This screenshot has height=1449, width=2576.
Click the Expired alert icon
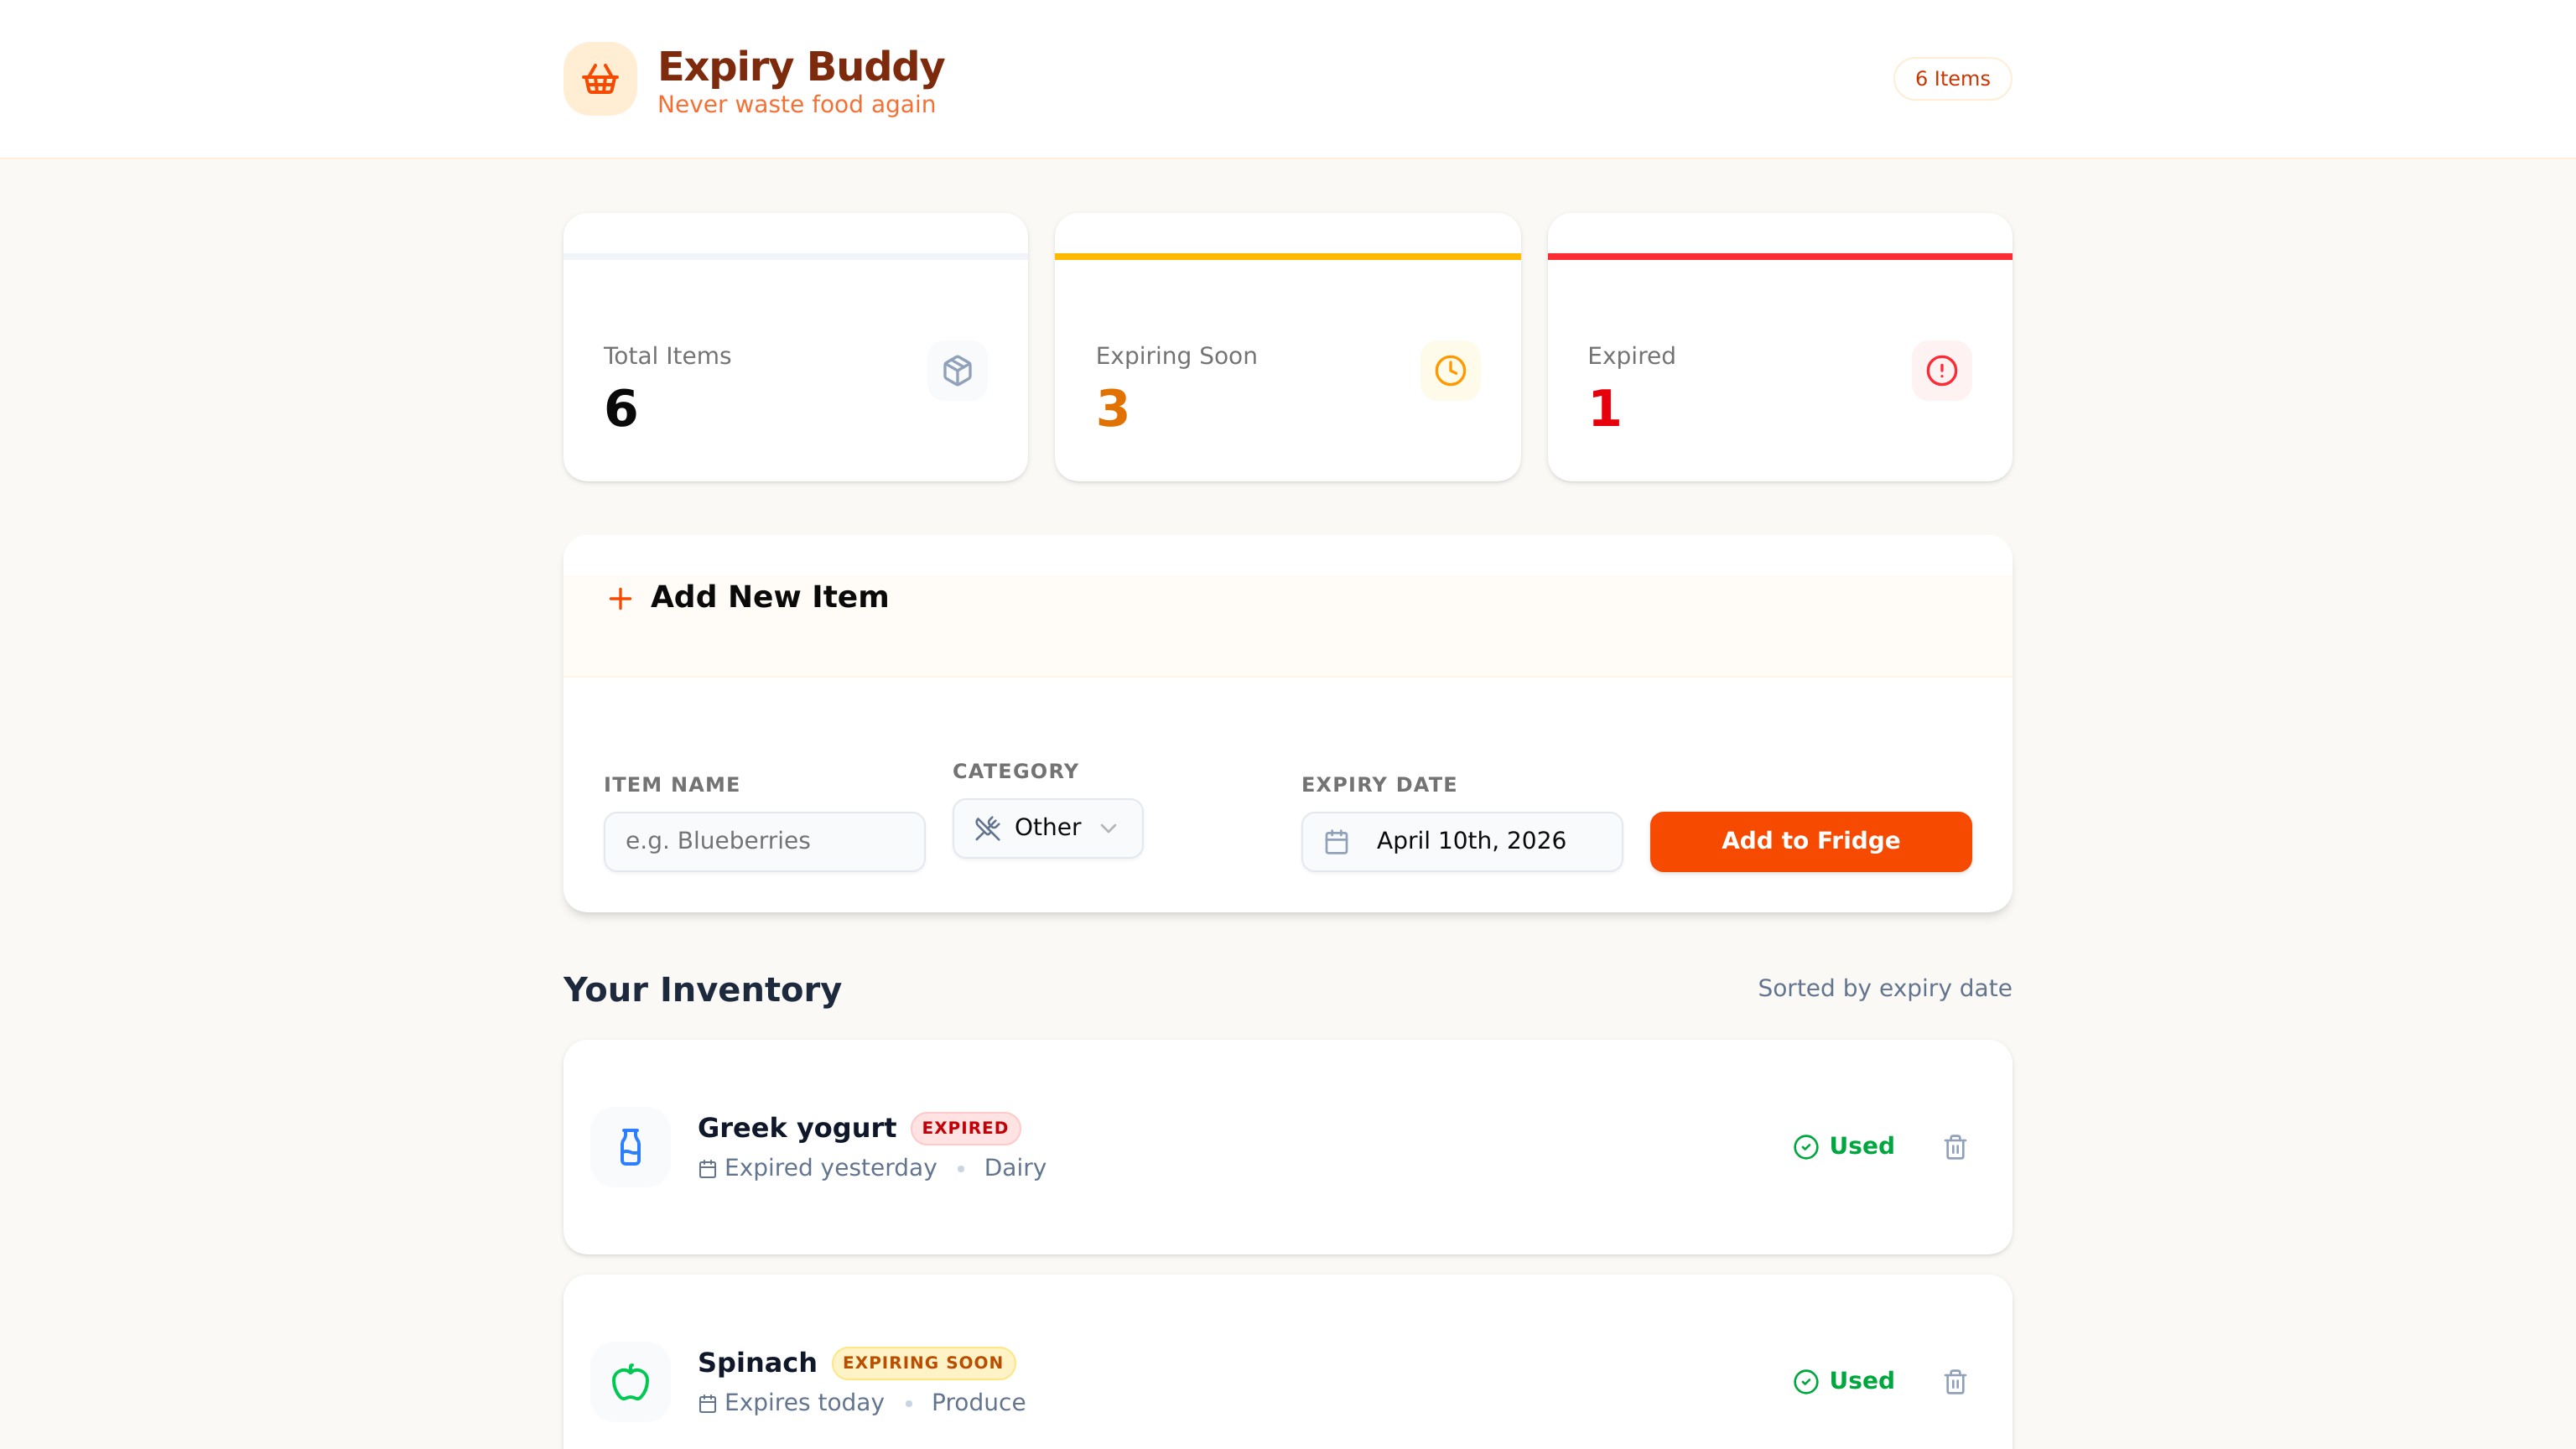[x=1941, y=371]
